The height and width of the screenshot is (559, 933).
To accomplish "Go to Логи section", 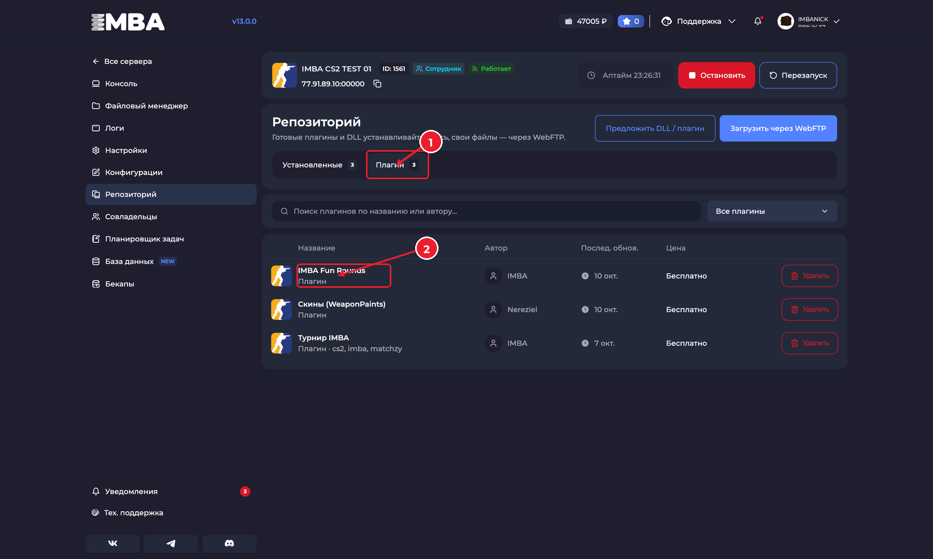I will [171, 128].
